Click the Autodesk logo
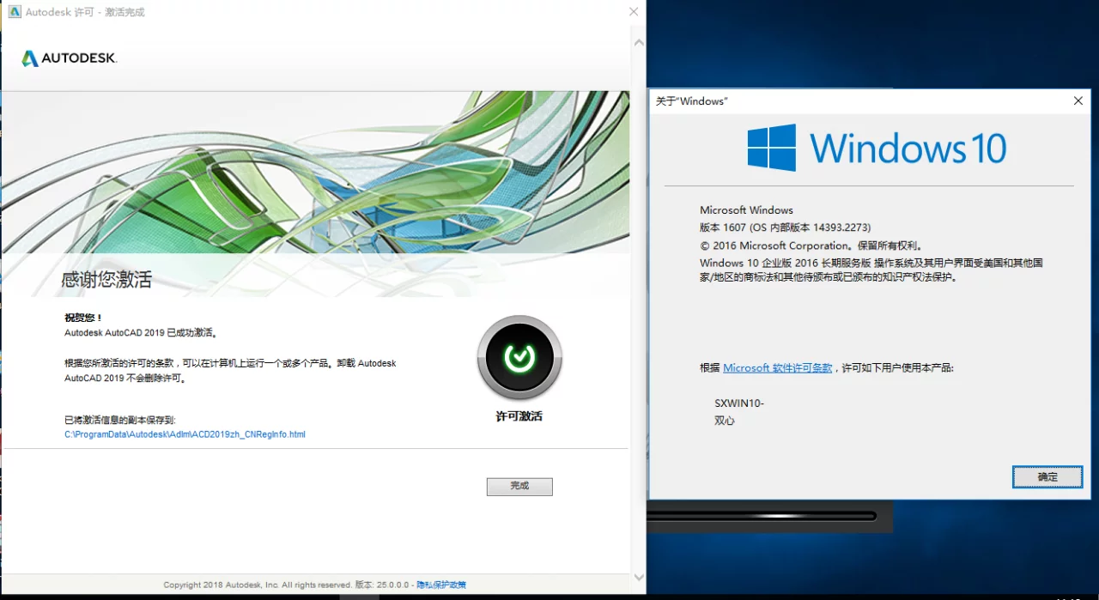Viewport: 1099px width, 600px height. click(x=68, y=58)
